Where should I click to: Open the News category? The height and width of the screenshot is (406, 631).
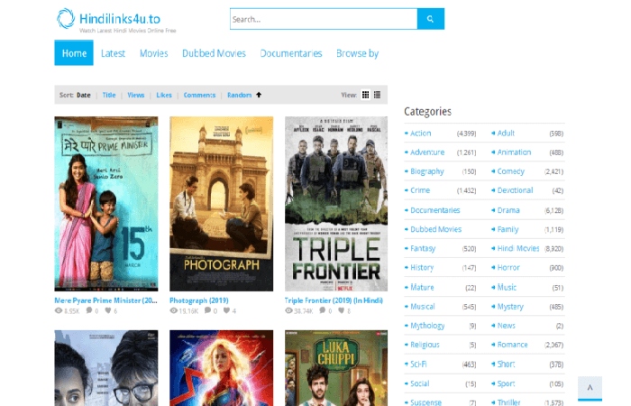507,326
